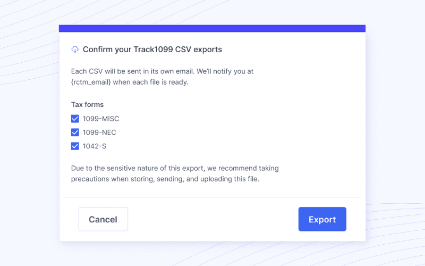Click the "Due to the sensitive nature" line

pyautogui.click(x=175, y=168)
